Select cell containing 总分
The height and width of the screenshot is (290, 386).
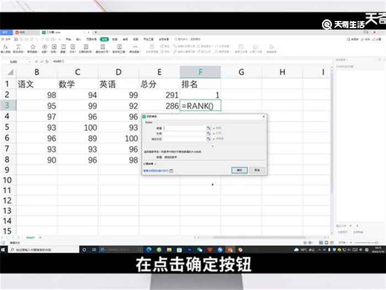point(159,84)
